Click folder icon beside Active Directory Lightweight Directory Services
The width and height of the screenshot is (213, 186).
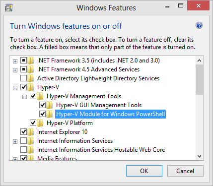coord(31,78)
